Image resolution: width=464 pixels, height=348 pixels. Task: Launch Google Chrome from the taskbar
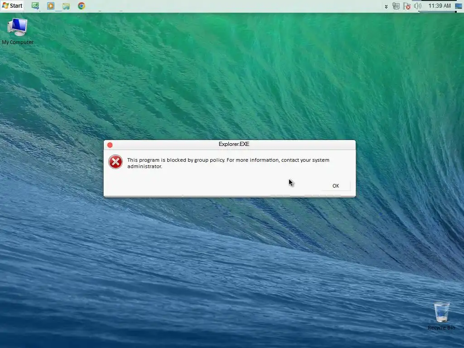[x=82, y=6]
